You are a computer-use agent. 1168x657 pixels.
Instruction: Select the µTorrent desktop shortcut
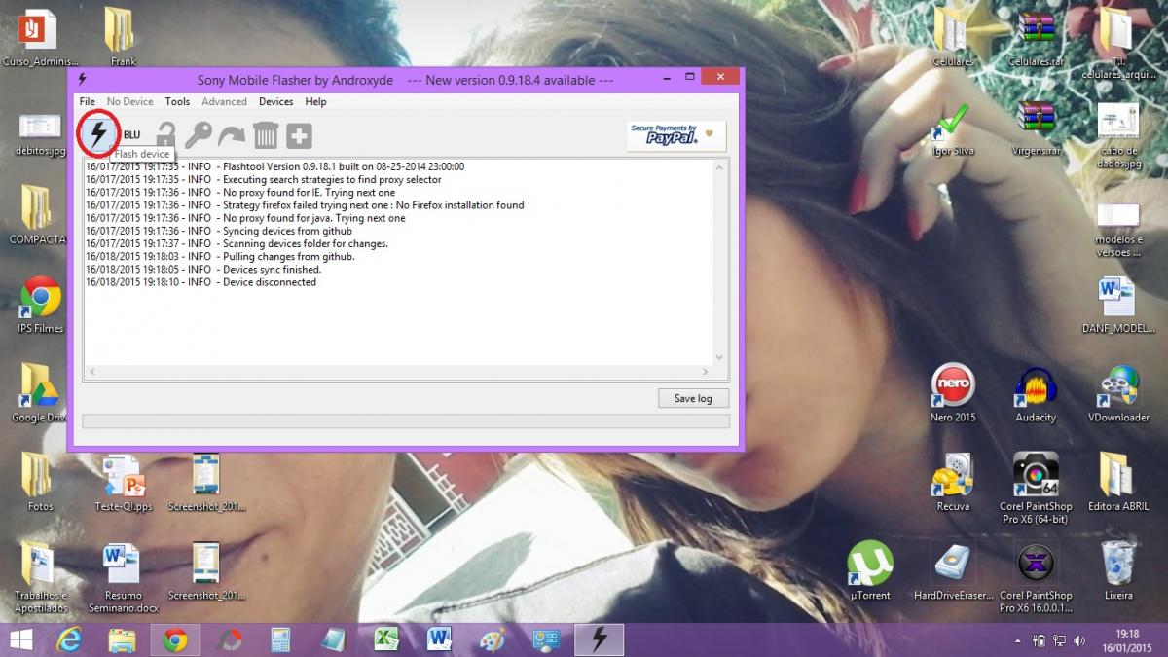870,571
